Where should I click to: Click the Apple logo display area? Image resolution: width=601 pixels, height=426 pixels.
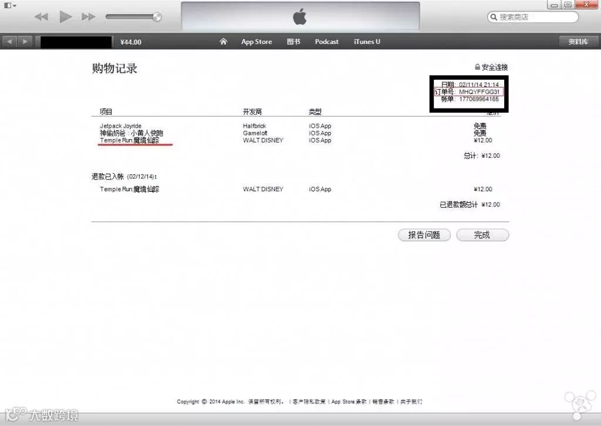pos(300,17)
